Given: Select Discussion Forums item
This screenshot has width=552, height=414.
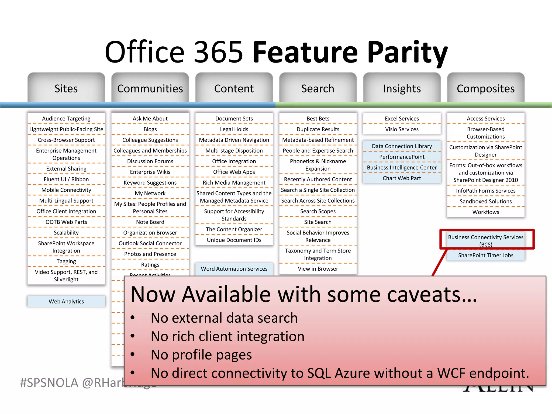Looking at the screenshot, I should (x=150, y=161).
